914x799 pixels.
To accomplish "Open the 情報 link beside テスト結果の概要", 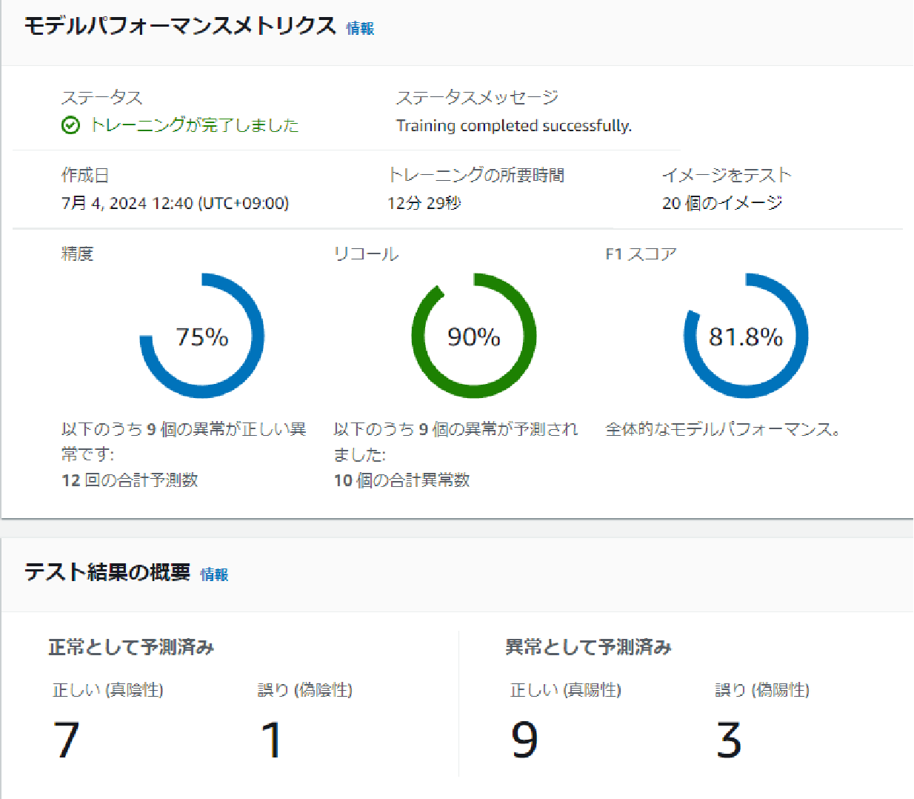I will point(216,574).
